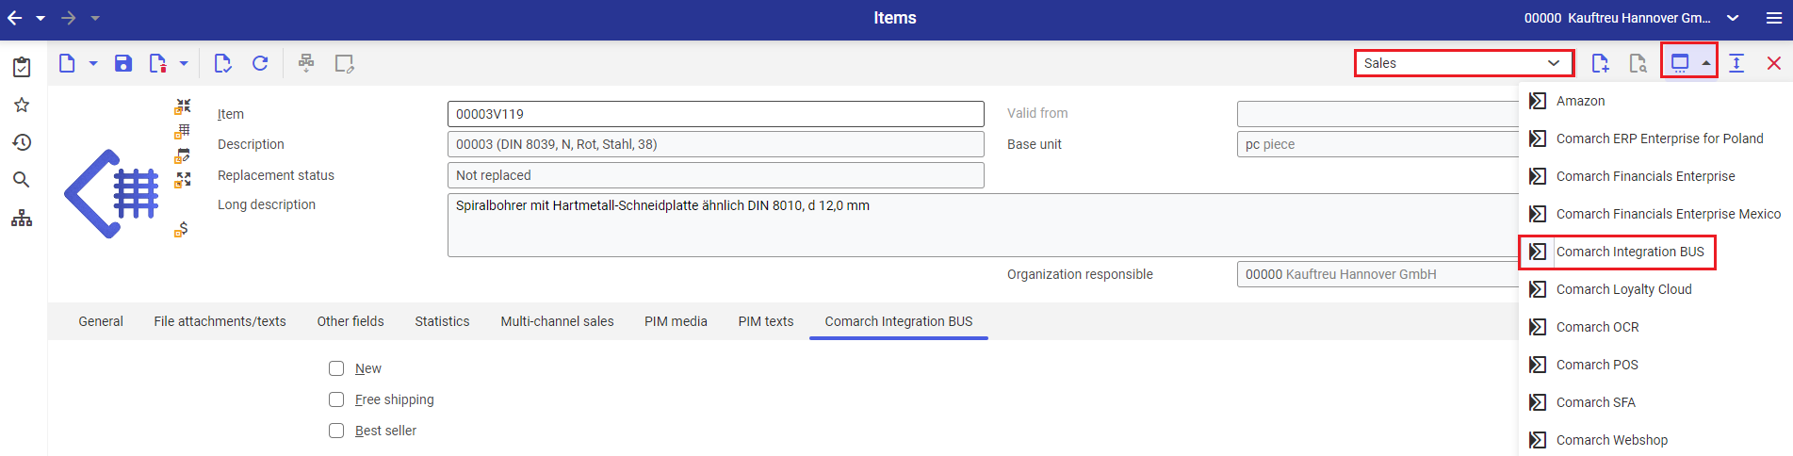This screenshot has height=456, width=1793.
Task: Collapse the view list arrow
Action: click(x=1706, y=63)
